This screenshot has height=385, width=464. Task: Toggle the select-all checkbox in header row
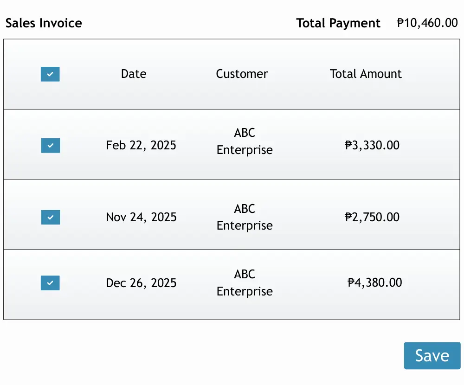(50, 74)
